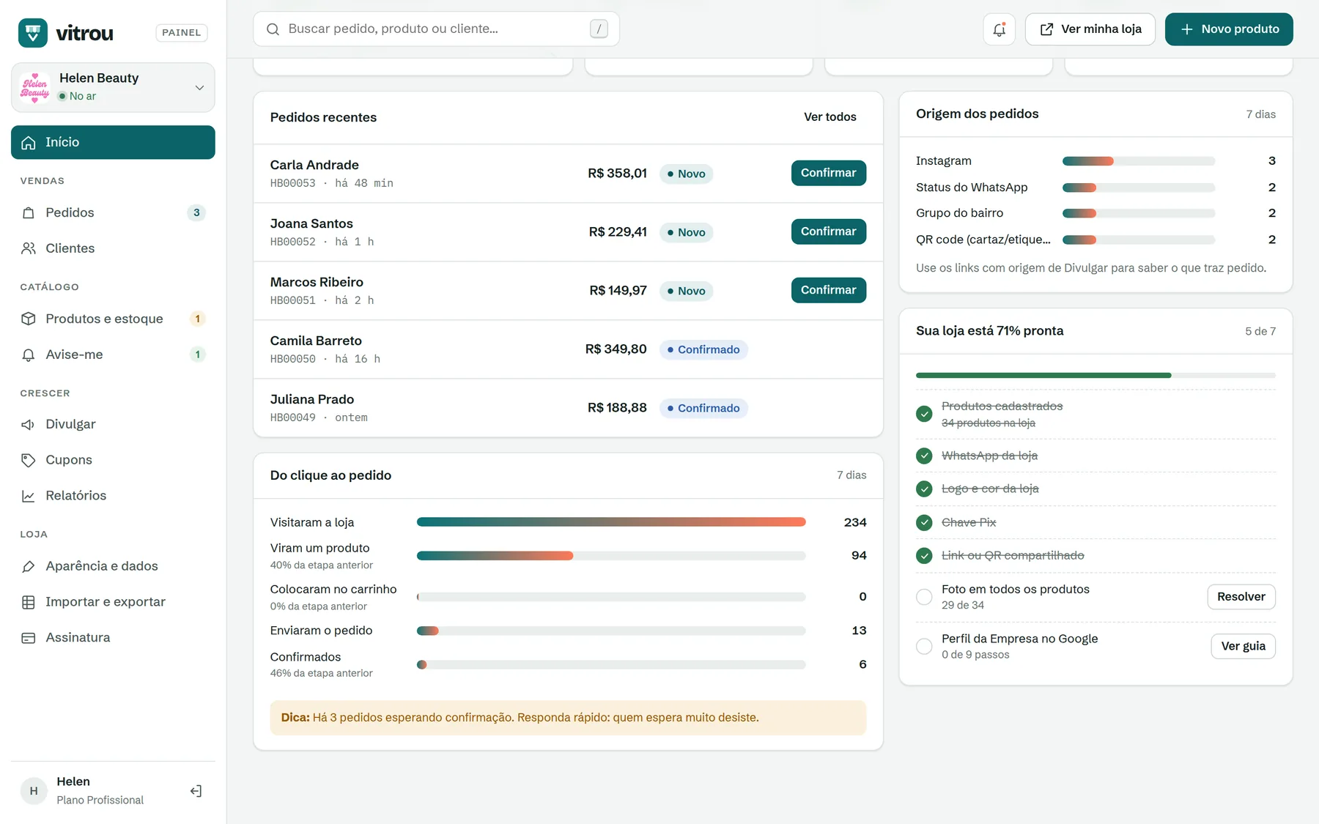Toggle the Logo e cor da loja checkmark
The width and height of the screenshot is (1319, 824).
tap(924, 489)
